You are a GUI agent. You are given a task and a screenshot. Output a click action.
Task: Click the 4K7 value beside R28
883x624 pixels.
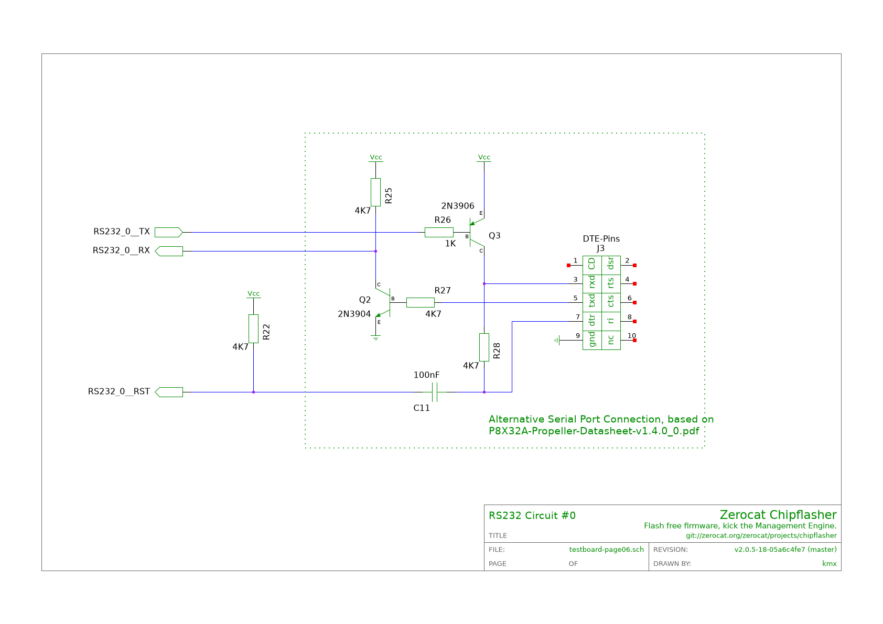[471, 366]
